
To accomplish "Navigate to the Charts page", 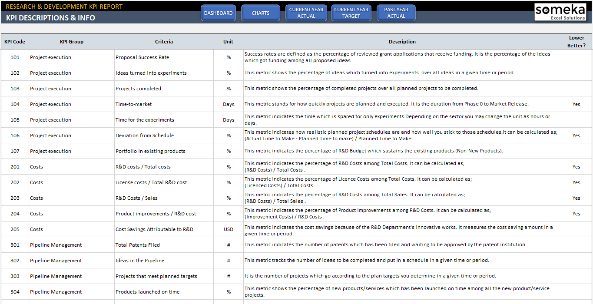I will click(x=260, y=13).
